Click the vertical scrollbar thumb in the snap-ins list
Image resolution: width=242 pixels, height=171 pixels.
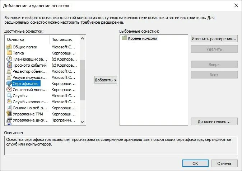click(x=83, y=80)
